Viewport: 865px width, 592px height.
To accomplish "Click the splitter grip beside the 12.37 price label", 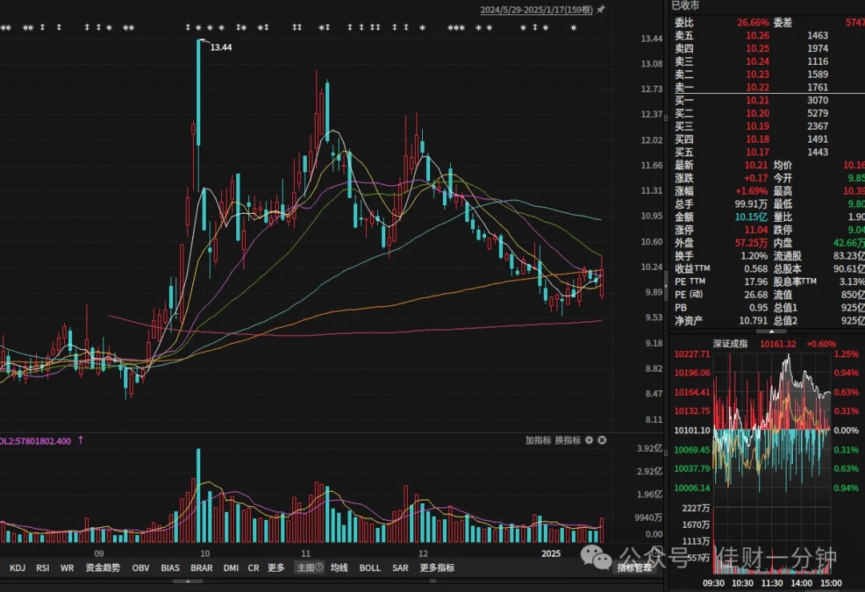I will pyautogui.click(x=666, y=118).
